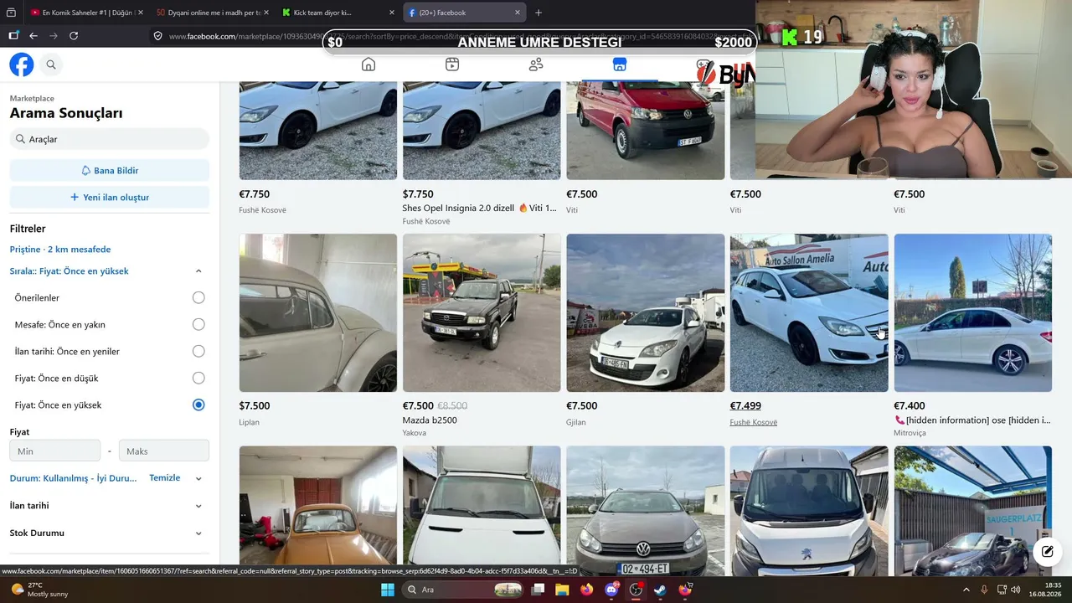Open Priştine · 2 km mesafede location link
The width and height of the screenshot is (1072, 603).
tap(60, 250)
